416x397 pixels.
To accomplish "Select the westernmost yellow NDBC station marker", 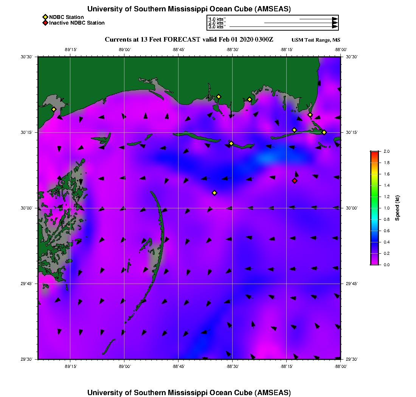I will (x=54, y=109).
